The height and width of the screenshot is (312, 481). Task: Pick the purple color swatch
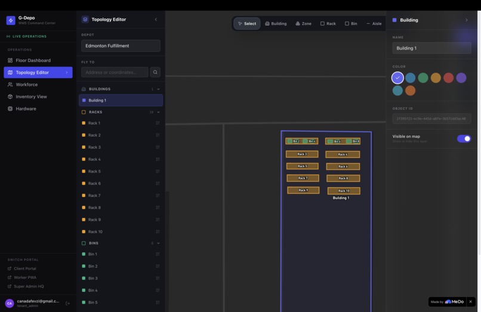pos(461,78)
